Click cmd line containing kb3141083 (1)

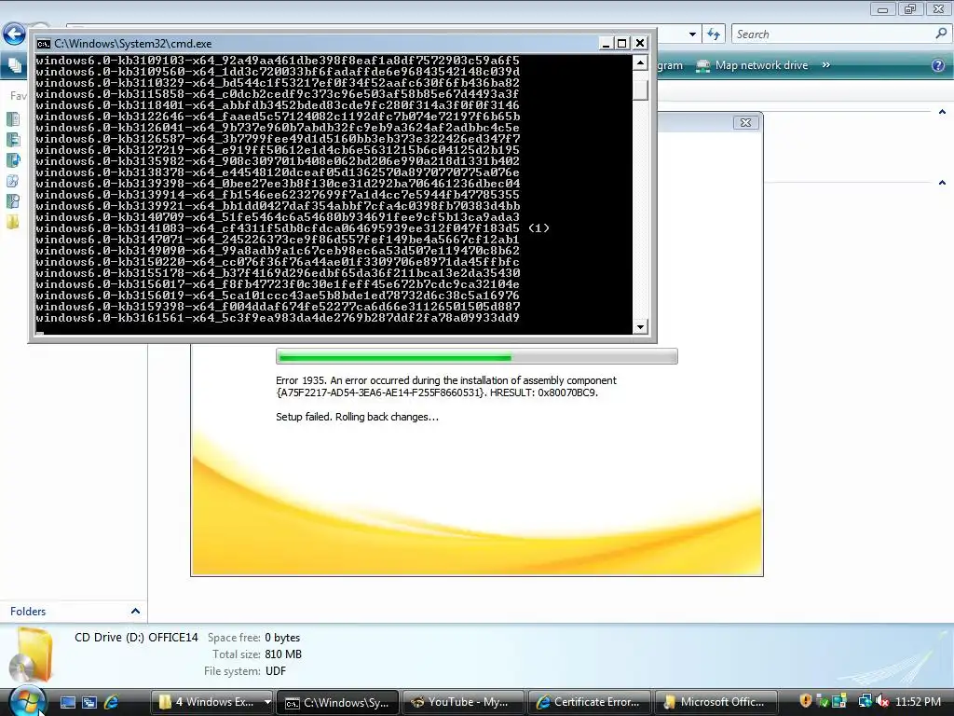pos(293,228)
